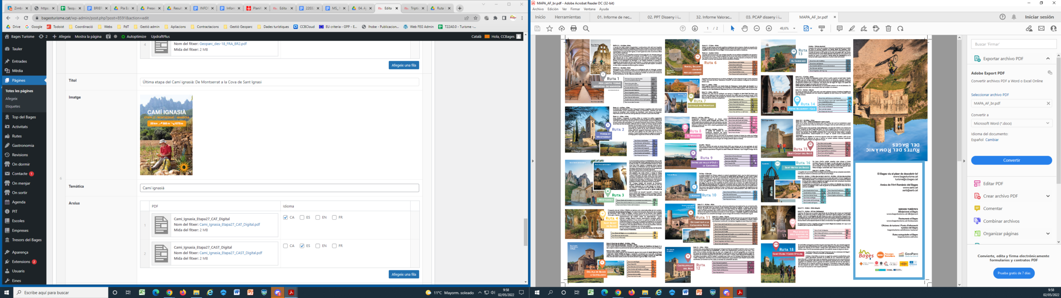Viewport: 1061px width, 298px height.
Task: Open Gastronomia in WordPress sidebar
Action: (x=23, y=145)
